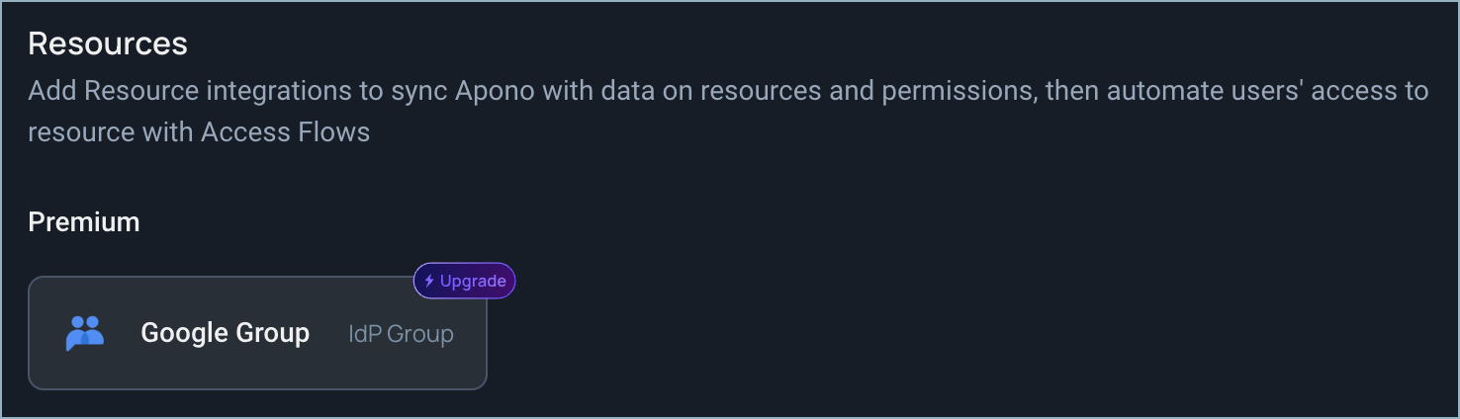Select the blue group avatar icon

[x=85, y=333]
